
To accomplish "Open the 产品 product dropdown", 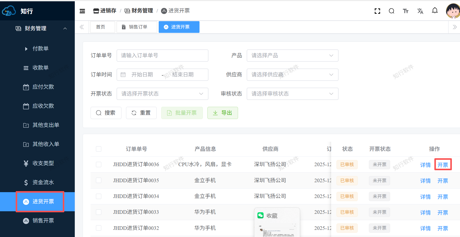I will click(292, 56).
